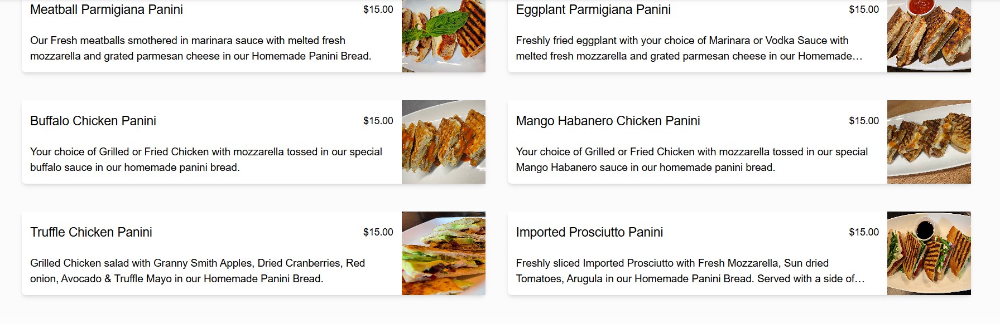
Task: Click the Eggplant Parmigiana Panini title
Action: pyautogui.click(x=594, y=9)
